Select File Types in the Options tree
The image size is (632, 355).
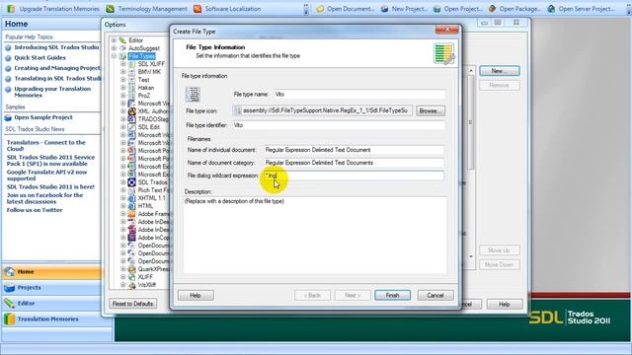point(141,56)
